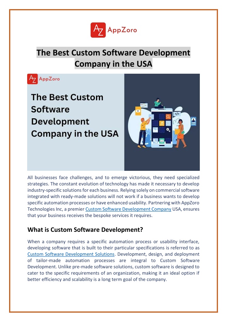The height and width of the screenshot is (322, 227).
Task: Click the small AppZoro logo inside the banner
Action: (44, 79)
